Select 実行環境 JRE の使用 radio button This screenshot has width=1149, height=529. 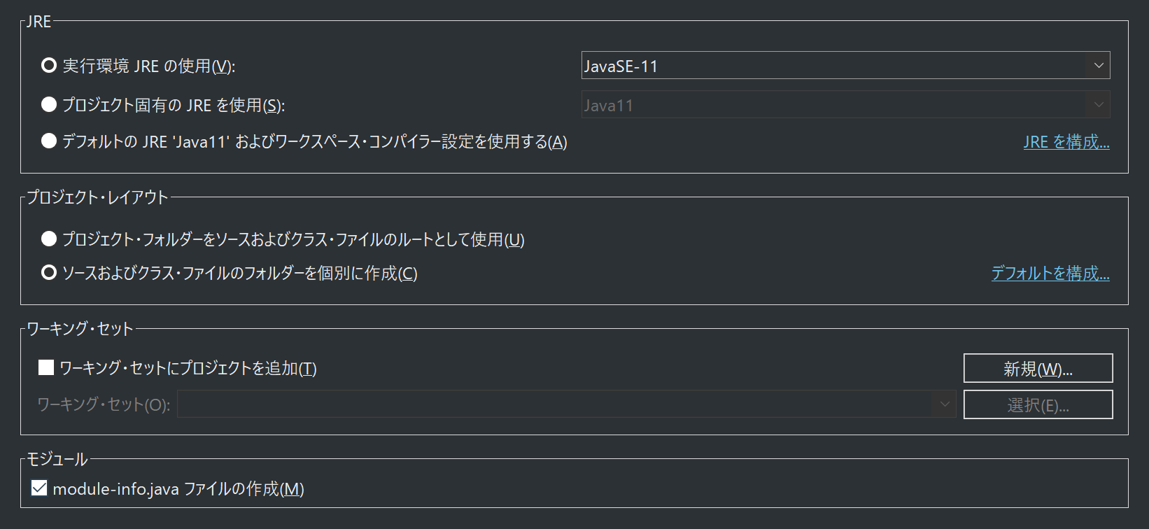click(48, 64)
